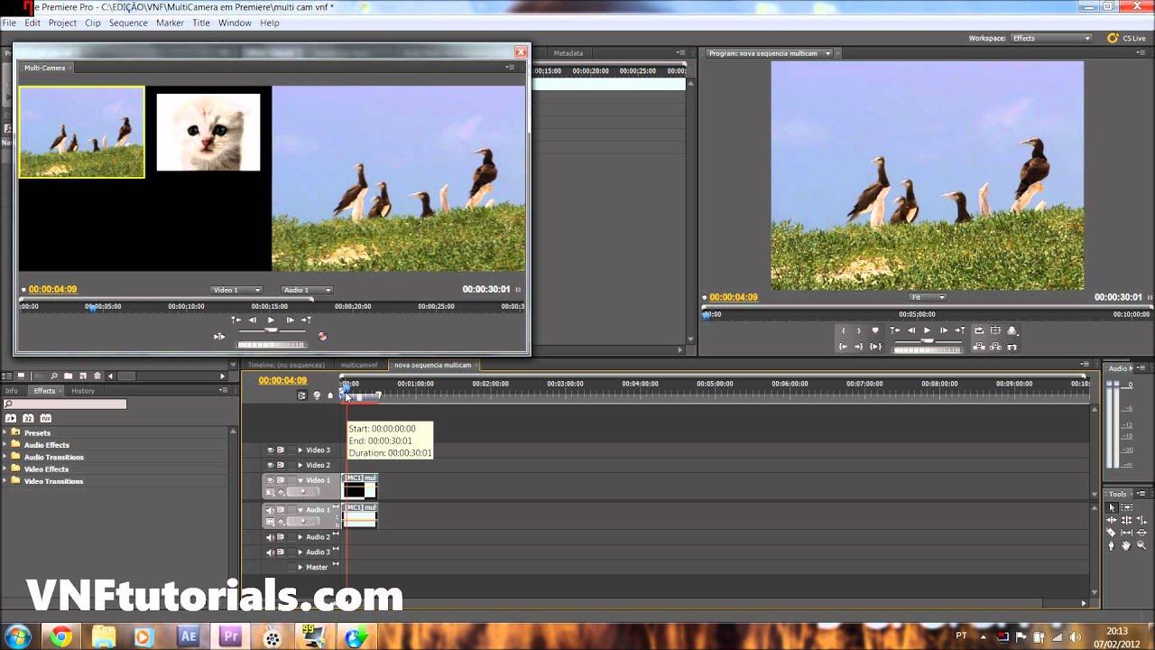Screen dimensions: 1155x650
Task: Click the Set In Point icon in Program monitor
Action: pyautogui.click(x=843, y=330)
